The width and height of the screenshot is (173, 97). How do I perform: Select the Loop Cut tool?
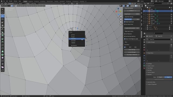[2, 45]
